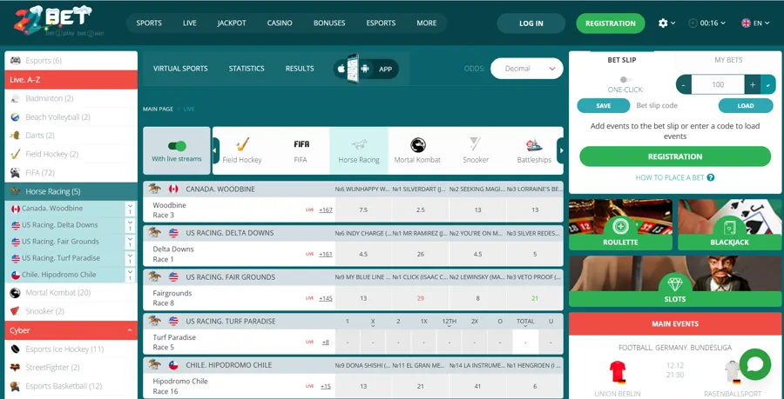Open FIFA (72) in sidebar
This screenshot has width=784, height=399.
coord(71,173)
